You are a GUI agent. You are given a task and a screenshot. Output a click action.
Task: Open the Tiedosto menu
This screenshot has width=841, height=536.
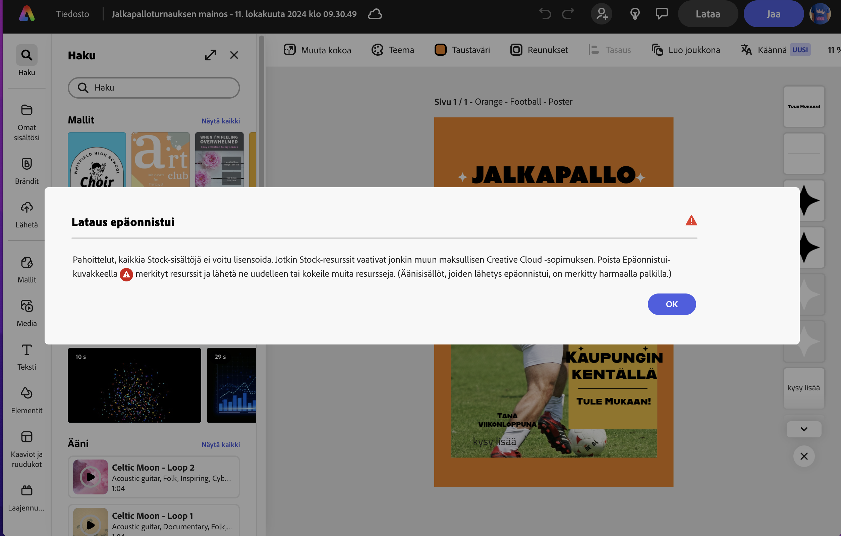click(73, 14)
